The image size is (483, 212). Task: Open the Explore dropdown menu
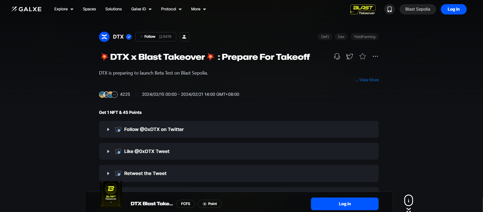64,9
